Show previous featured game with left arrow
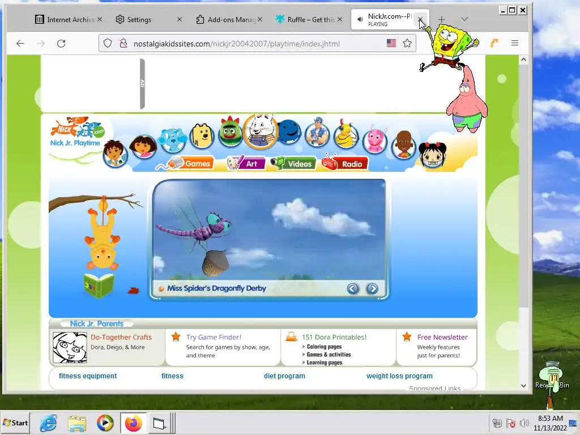 352,288
